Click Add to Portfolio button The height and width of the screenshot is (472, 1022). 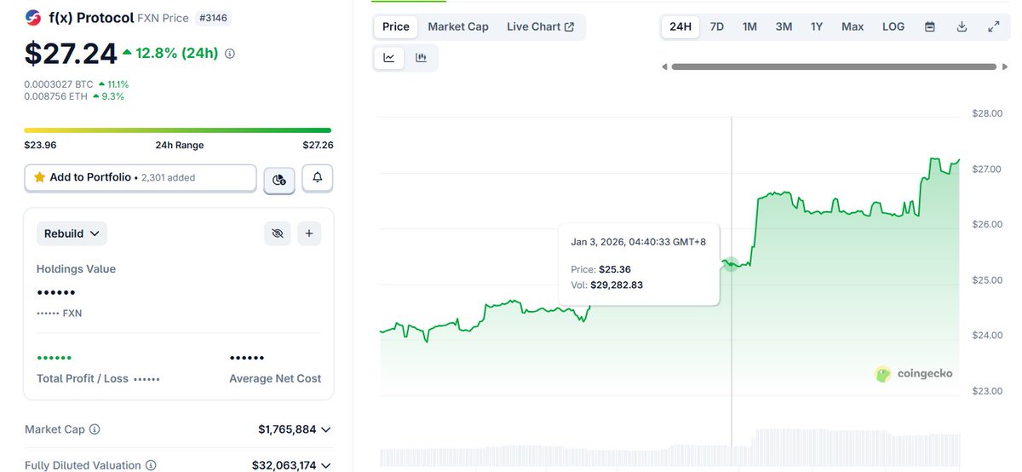141,178
